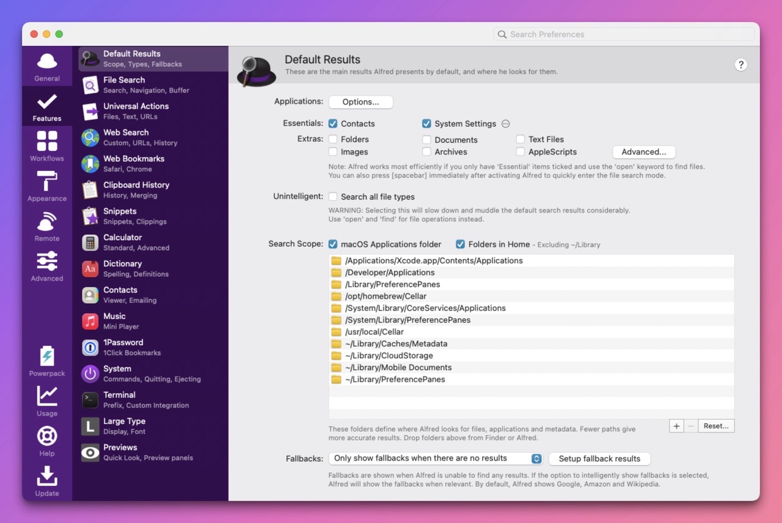Open the Help lifebuoy section

click(x=47, y=441)
